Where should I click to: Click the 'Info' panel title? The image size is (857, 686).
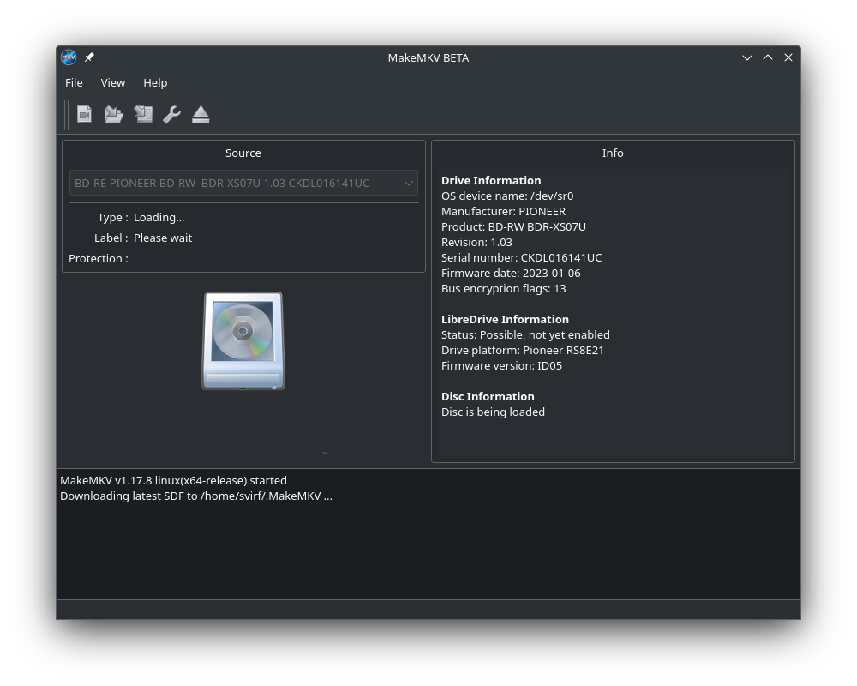click(x=613, y=153)
